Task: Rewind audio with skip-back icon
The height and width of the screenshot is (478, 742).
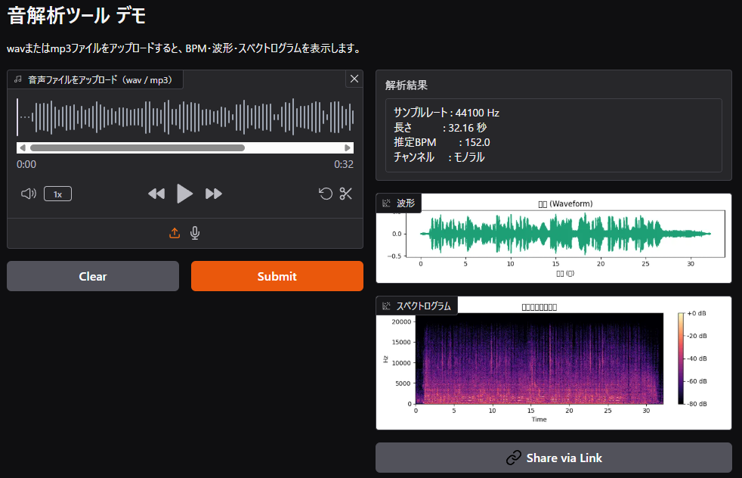Action: point(156,194)
